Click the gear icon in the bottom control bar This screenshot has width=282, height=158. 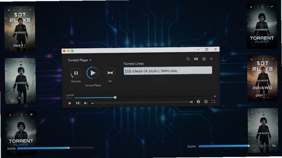[198, 101]
